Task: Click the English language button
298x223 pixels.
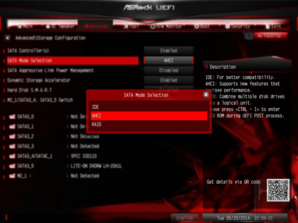Action: 184,218
